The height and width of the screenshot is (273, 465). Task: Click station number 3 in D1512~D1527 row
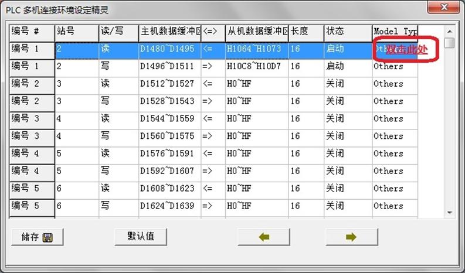click(x=77, y=86)
